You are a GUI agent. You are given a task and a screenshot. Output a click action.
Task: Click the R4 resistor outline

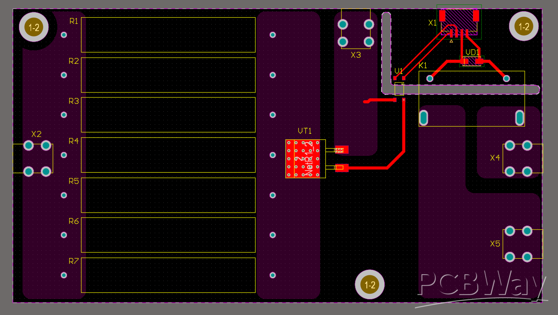pos(168,155)
